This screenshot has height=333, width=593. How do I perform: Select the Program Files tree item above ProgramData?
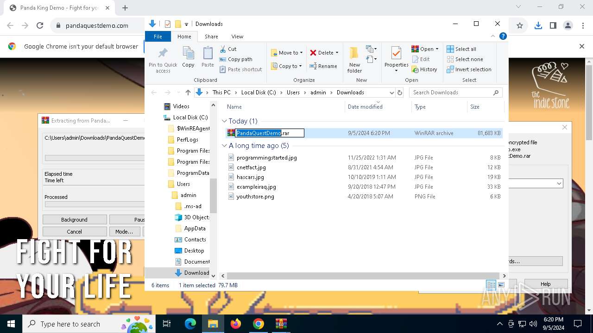point(189,162)
